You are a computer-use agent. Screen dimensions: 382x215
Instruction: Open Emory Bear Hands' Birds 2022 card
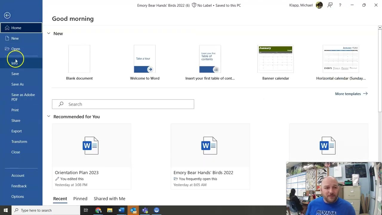[210, 156]
